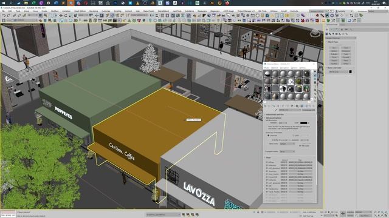The width and height of the screenshot is (389, 218).
Task: Open the Rendering menu
Action: 94,11
